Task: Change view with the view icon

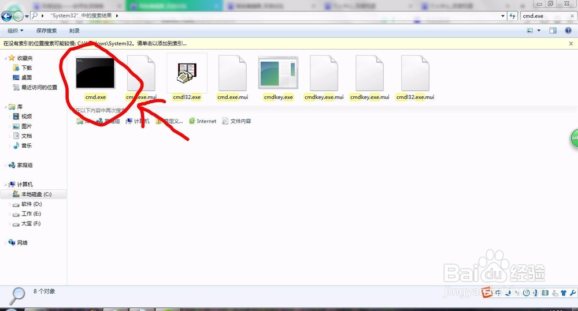Action: click(x=529, y=31)
